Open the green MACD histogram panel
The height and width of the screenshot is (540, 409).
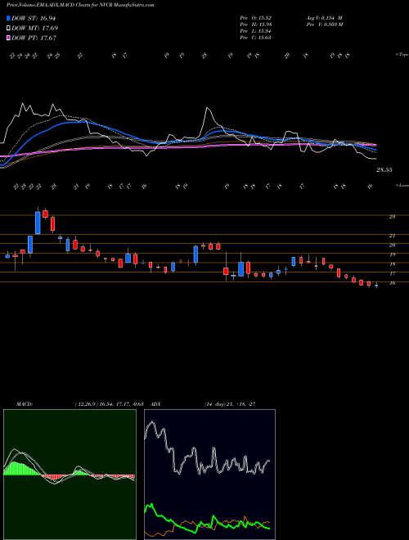point(70,475)
